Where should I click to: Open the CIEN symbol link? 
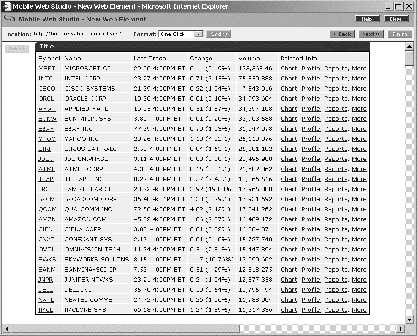coord(45,229)
